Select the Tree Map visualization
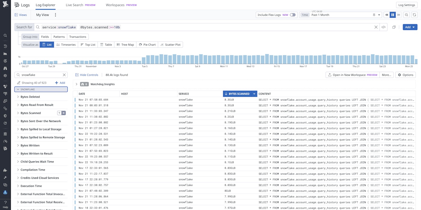The width and height of the screenshot is (421, 210). click(125, 44)
